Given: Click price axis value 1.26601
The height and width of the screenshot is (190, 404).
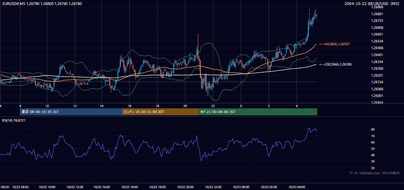Looking at the screenshot, I should pos(376,34).
